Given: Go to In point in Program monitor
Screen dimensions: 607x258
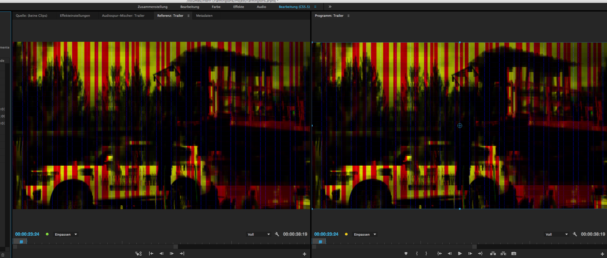Looking at the screenshot, I should click(x=439, y=253).
